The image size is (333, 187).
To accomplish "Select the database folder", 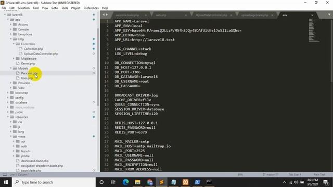I will click(21, 102).
